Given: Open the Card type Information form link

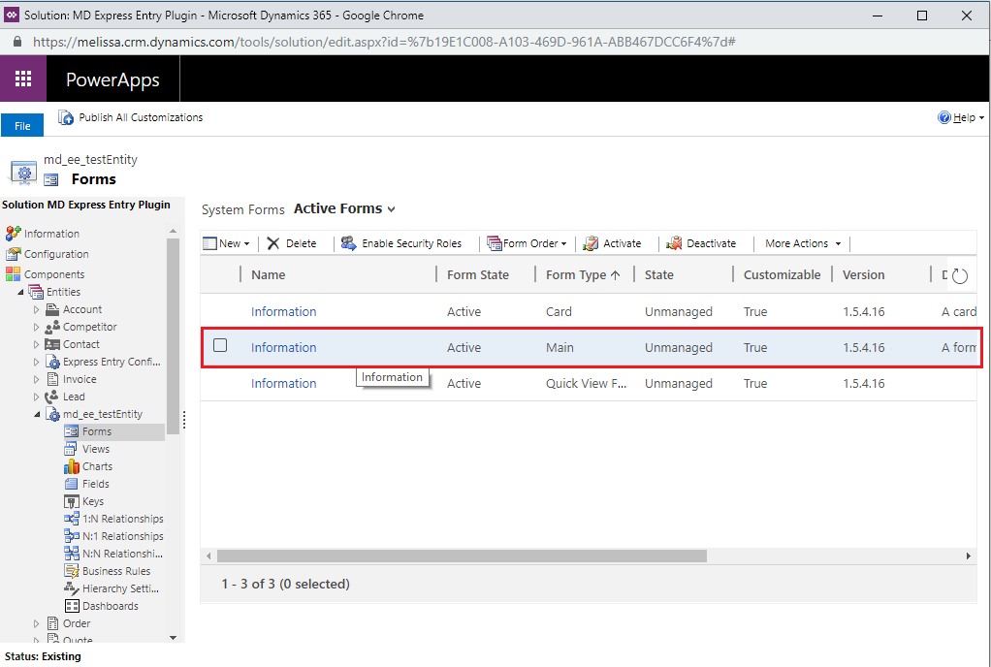Looking at the screenshot, I should point(283,312).
